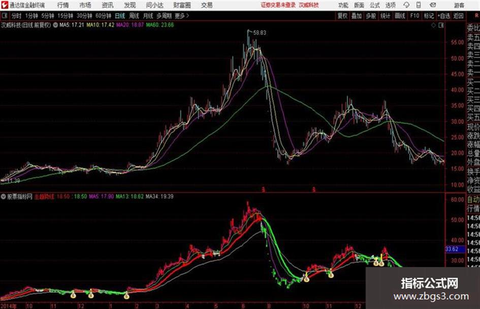Viewport: 480px width, 309px height.
Task: Open the 公式 formula menu
Action: [x=375, y=5]
